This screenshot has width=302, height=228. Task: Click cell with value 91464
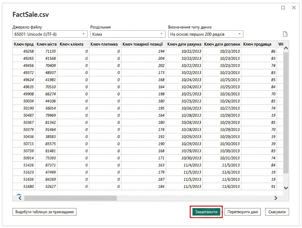point(47,130)
